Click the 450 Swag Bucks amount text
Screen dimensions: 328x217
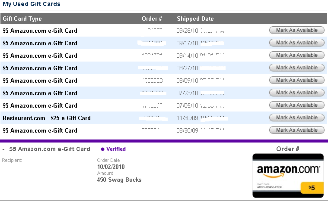(x=119, y=180)
